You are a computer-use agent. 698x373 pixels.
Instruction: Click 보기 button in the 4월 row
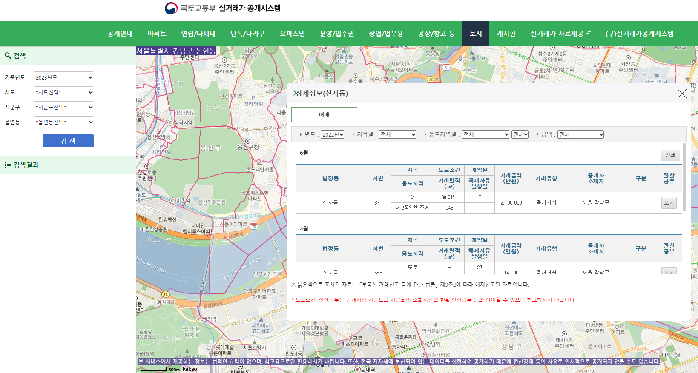pyautogui.click(x=669, y=271)
